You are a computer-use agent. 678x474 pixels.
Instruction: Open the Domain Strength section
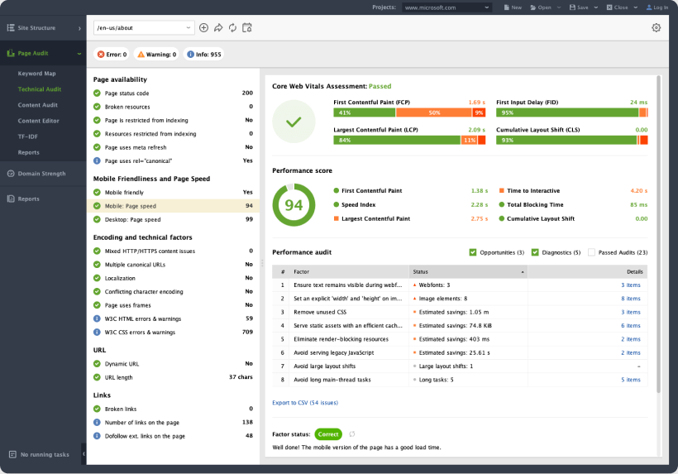pos(41,174)
